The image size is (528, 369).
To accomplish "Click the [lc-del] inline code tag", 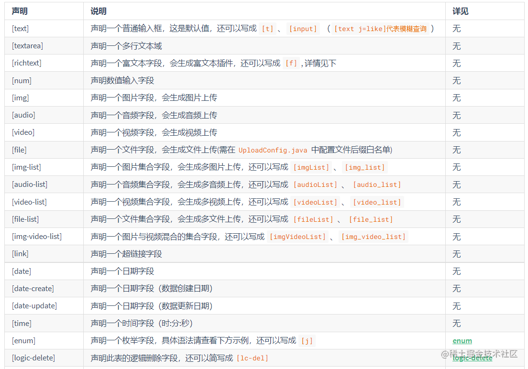I will (253, 358).
